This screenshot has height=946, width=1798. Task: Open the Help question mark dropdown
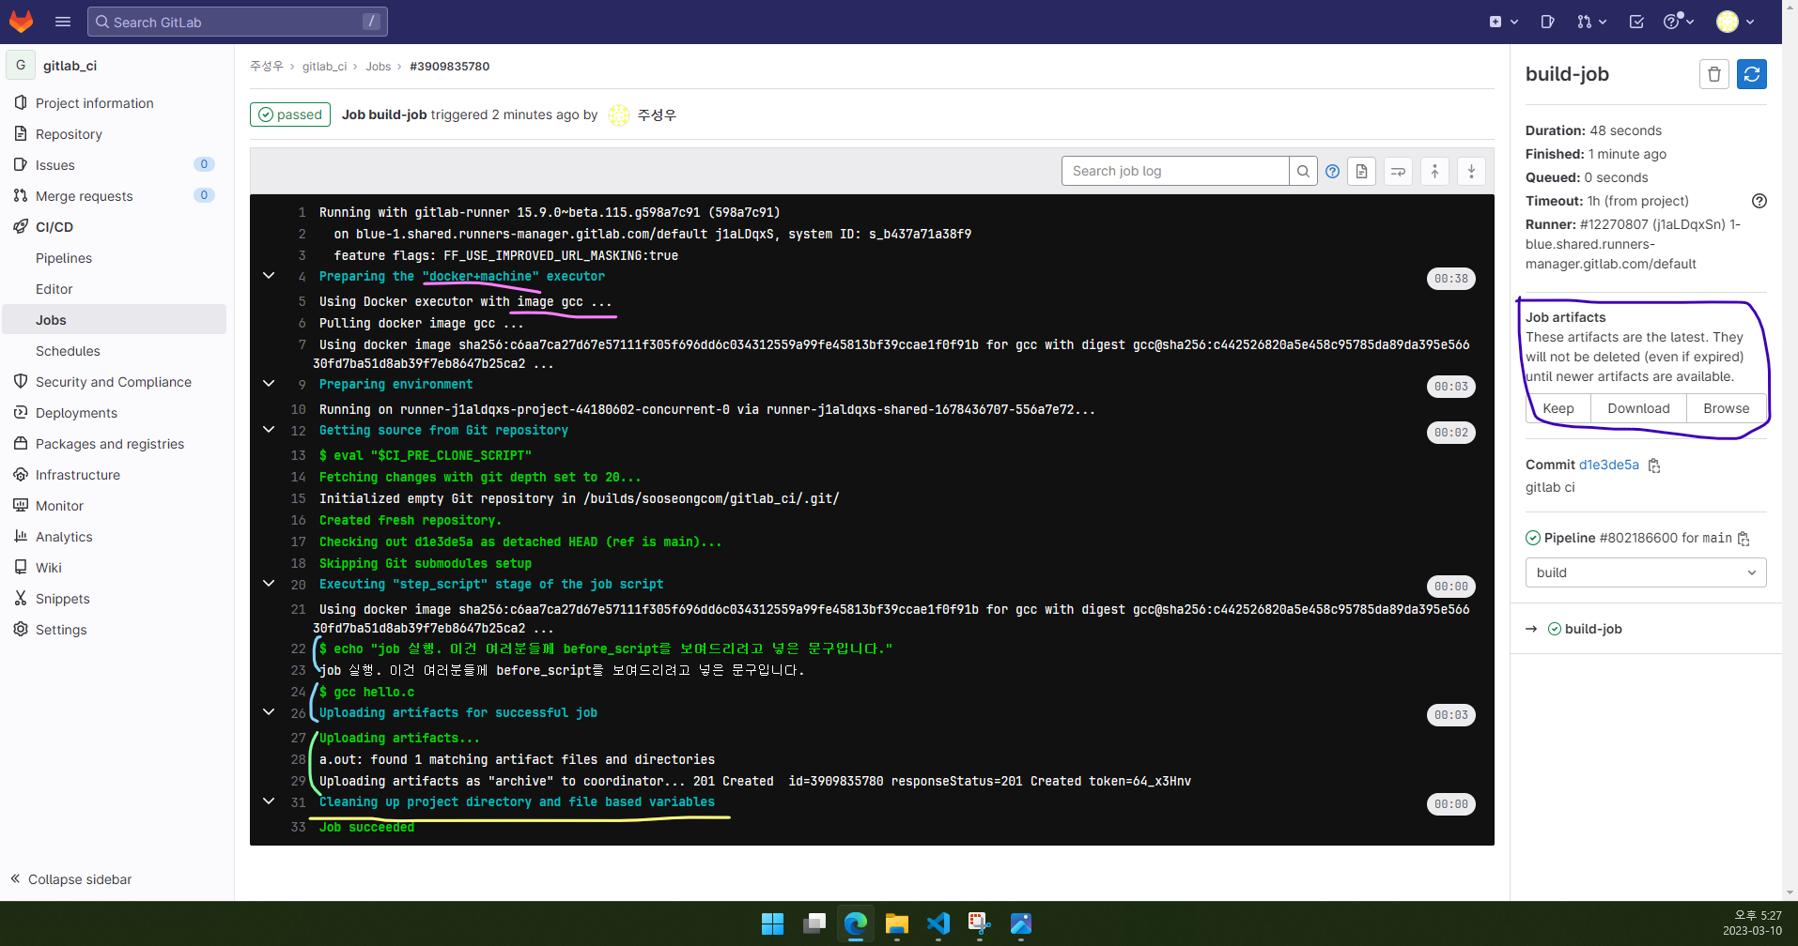1678,22
